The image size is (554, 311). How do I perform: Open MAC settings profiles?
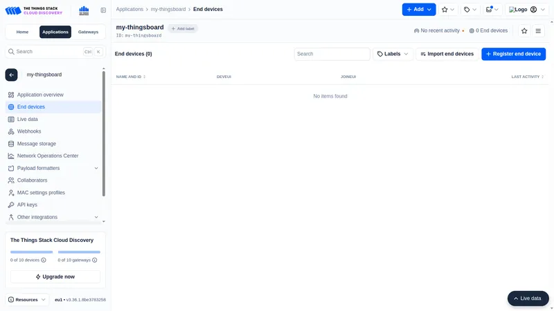(53, 193)
